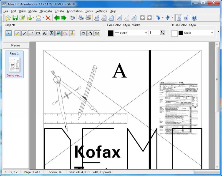Screen dimensions: 222x176
Task: Toggle the annotation select mode button
Action: 179,18
